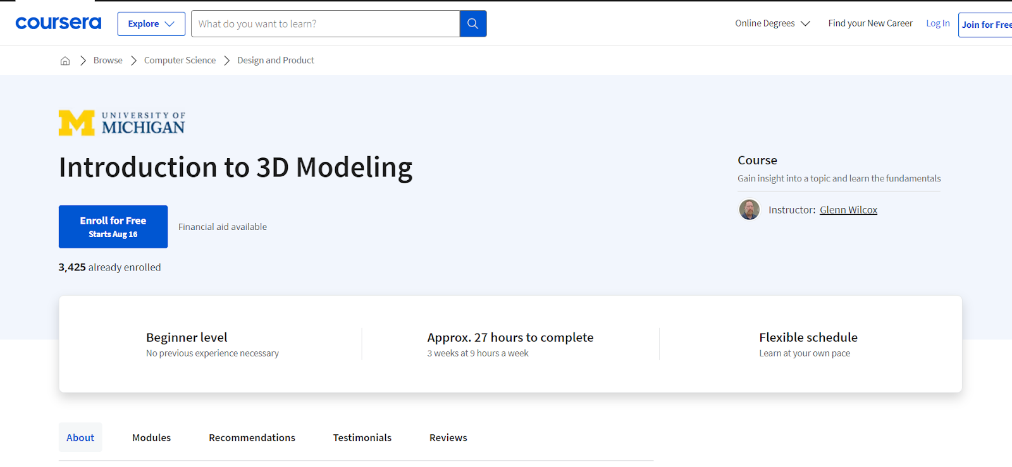Go to home via breadcrumb house icon
This screenshot has width=1012, height=467.
coord(65,61)
